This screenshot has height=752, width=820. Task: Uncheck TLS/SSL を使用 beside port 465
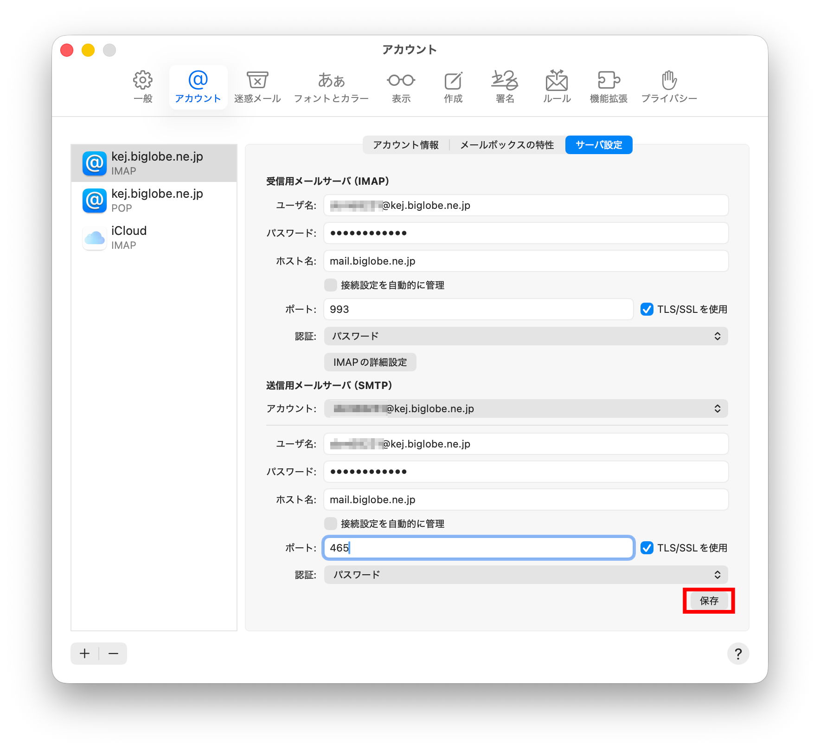[x=647, y=548]
